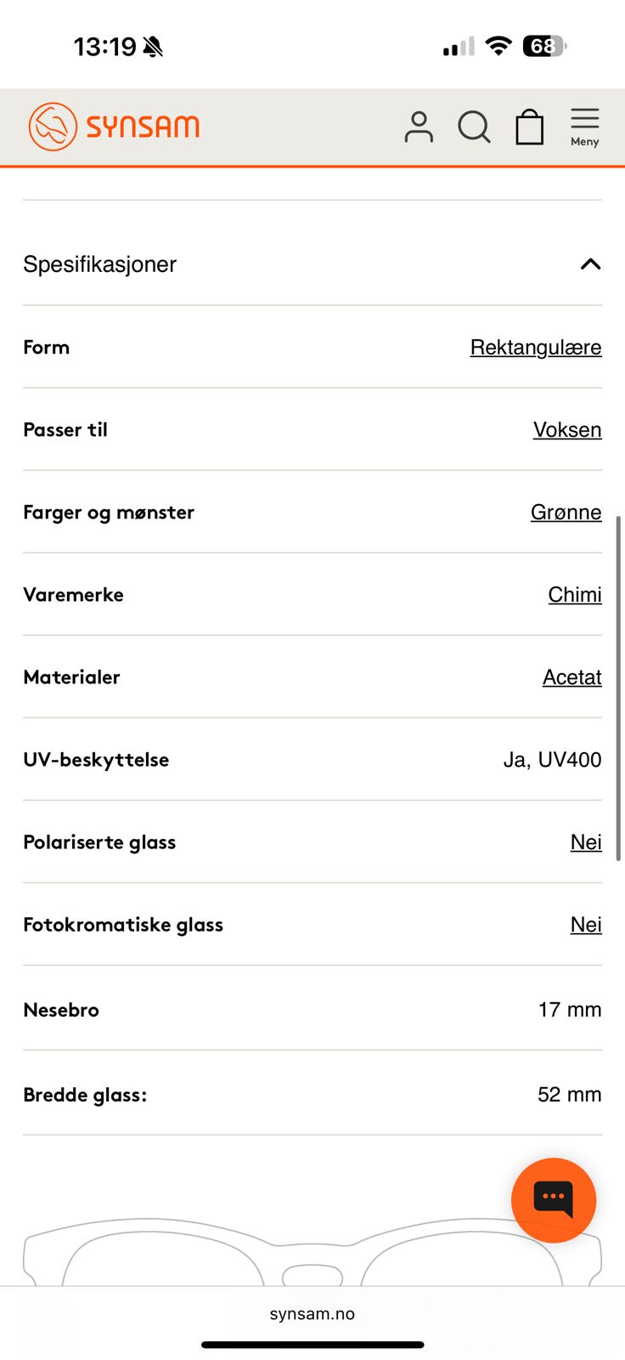Open the user account icon
The height and width of the screenshot is (1360, 625).
coord(418,127)
